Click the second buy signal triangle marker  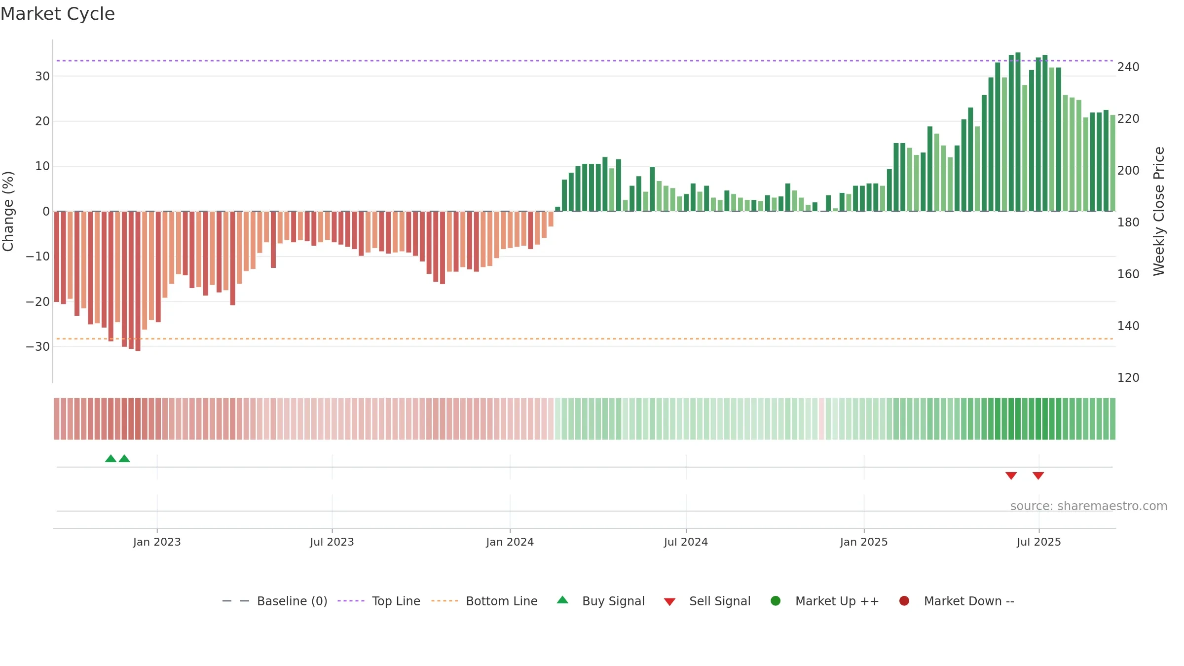pyautogui.click(x=124, y=458)
